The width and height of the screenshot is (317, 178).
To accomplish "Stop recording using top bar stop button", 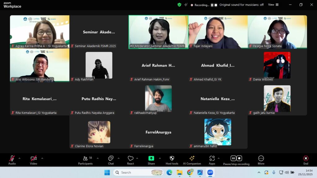I will (x=216, y=5).
